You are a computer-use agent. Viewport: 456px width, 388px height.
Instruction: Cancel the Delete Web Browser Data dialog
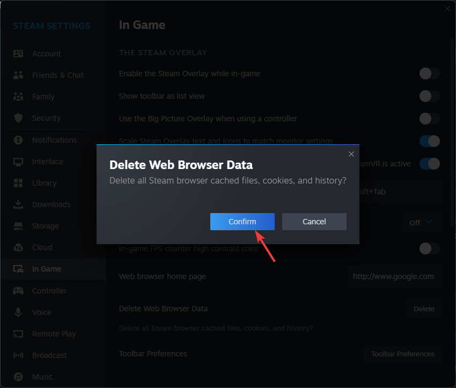pyautogui.click(x=314, y=222)
